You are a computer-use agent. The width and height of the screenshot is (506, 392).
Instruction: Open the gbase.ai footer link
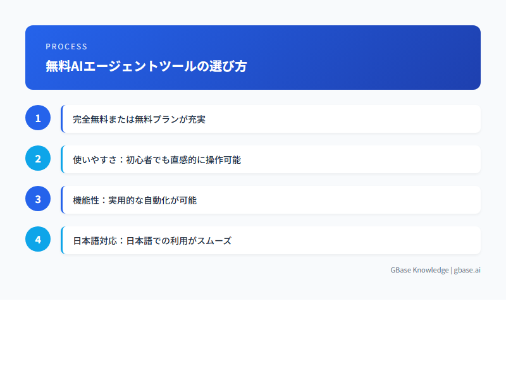pos(466,270)
